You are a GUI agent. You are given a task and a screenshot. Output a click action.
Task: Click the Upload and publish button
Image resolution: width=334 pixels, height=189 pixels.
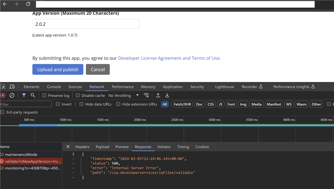point(58,69)
